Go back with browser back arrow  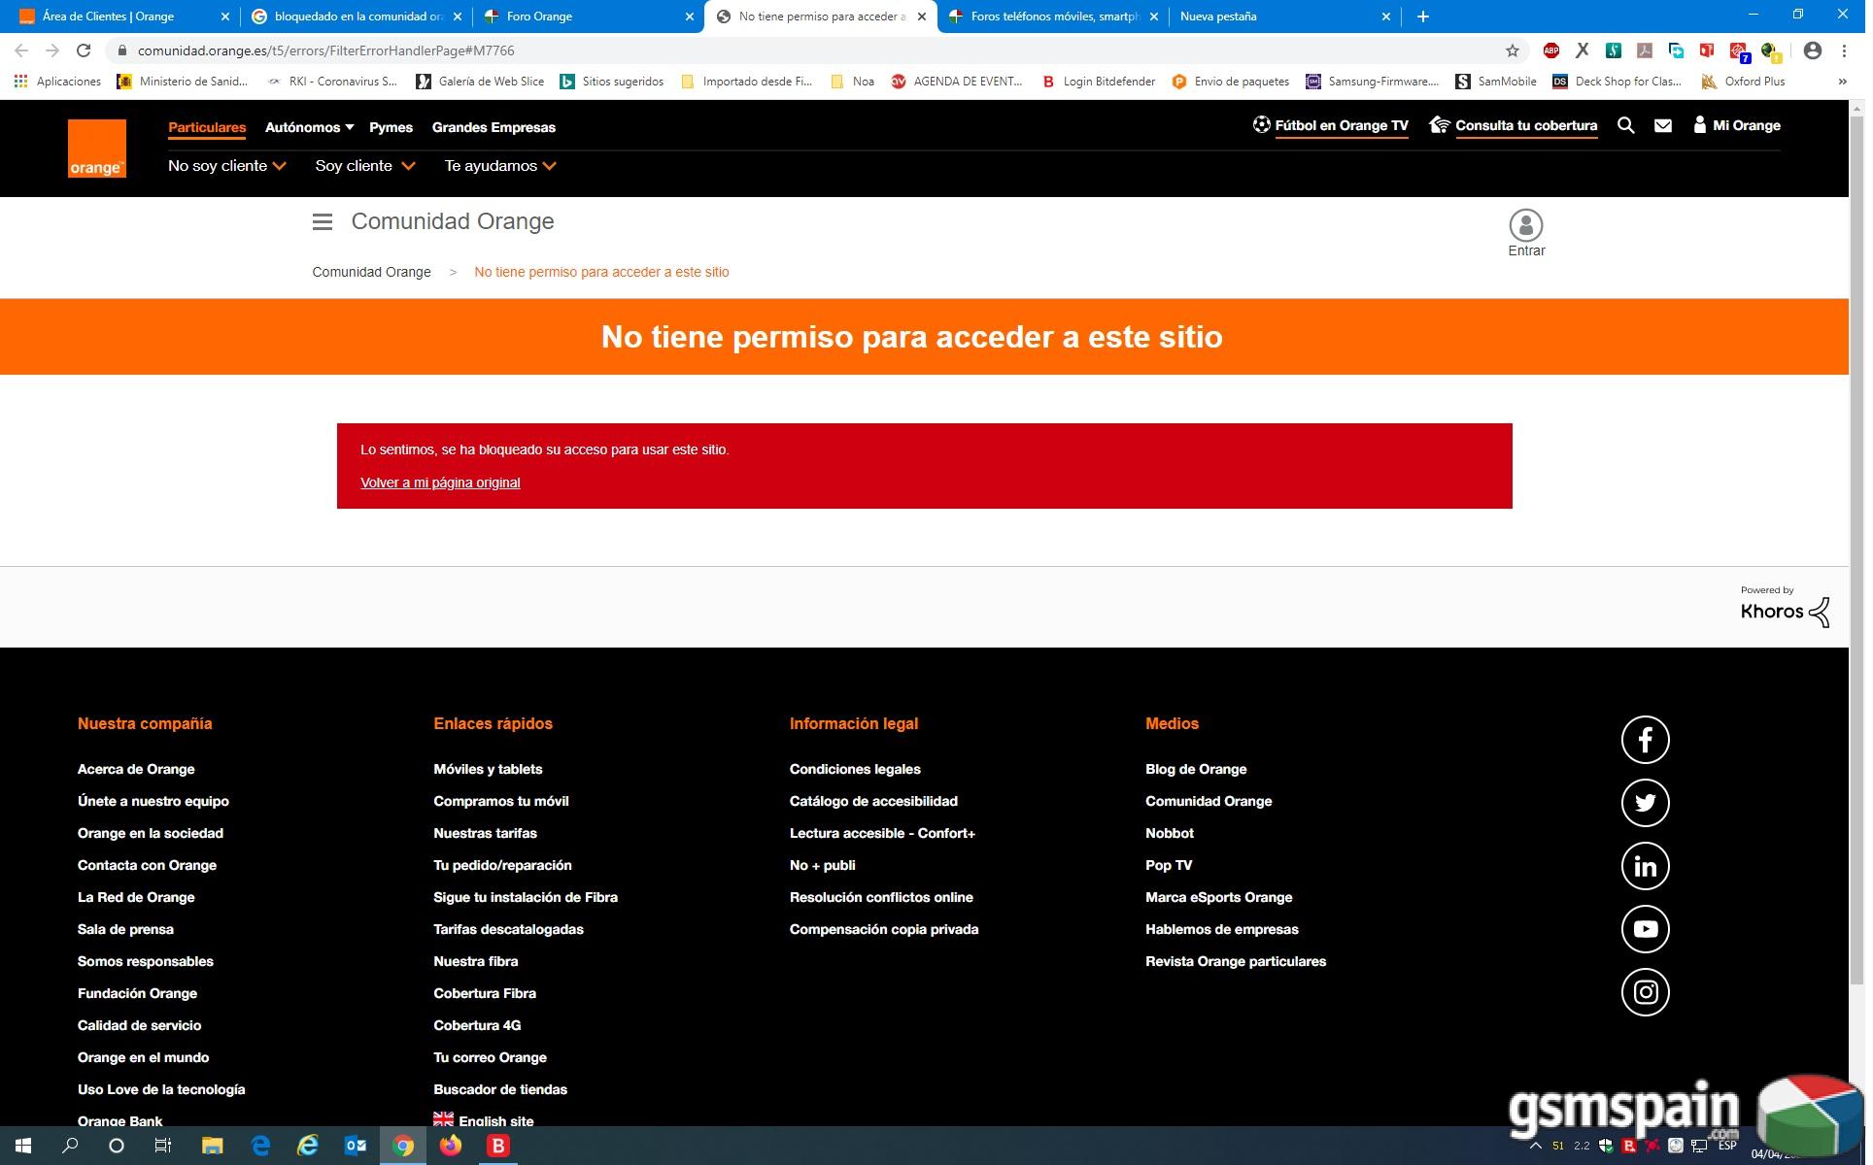click(21, 50)
